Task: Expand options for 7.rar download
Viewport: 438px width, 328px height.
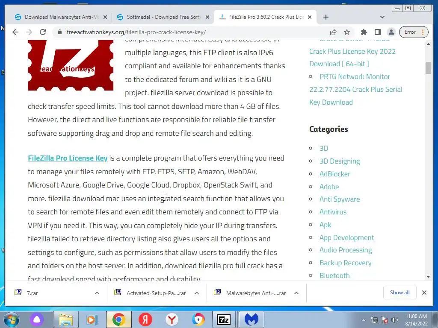Action: [x=97, y=293]
